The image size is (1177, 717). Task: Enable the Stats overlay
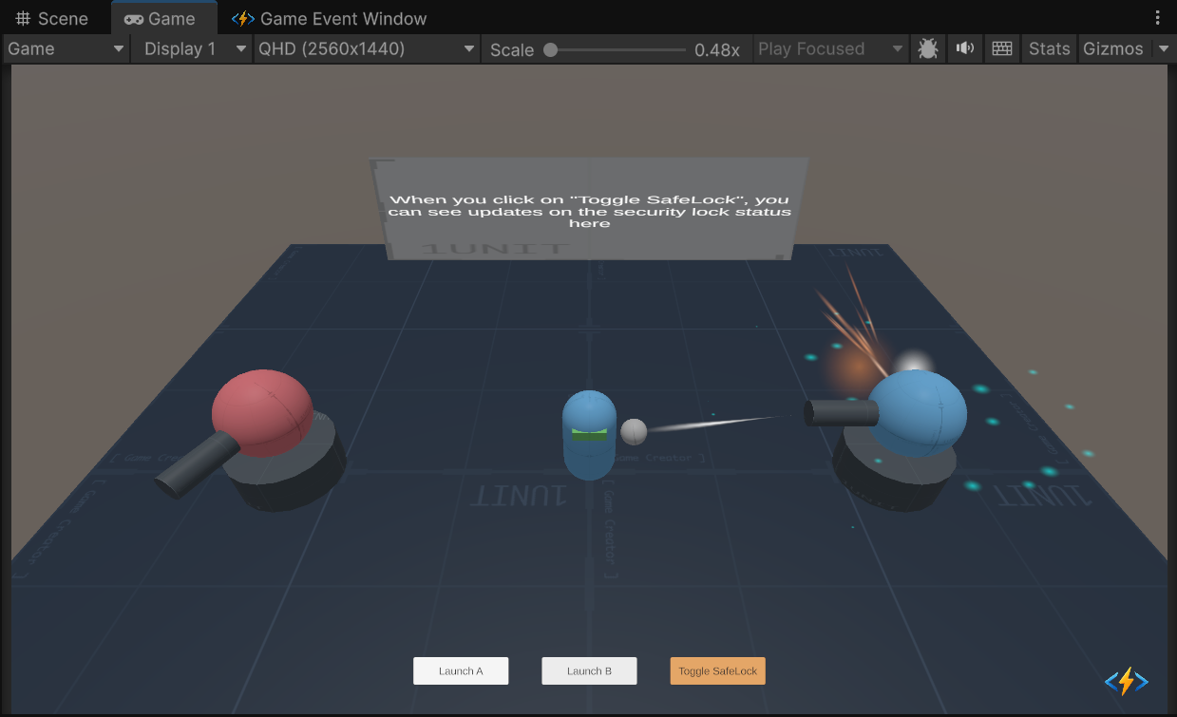click(1049, 48)
